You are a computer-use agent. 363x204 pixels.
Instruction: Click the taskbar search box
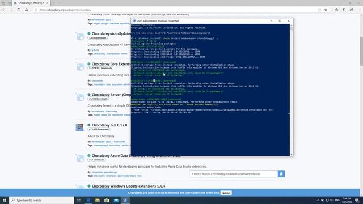41,200
